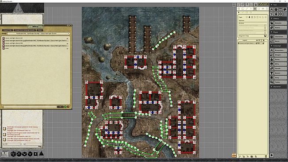Viewport: 288px width, 162px height.
Task: Click the Magnetic Snap magnet icon
Action: (x=265, y=36)
